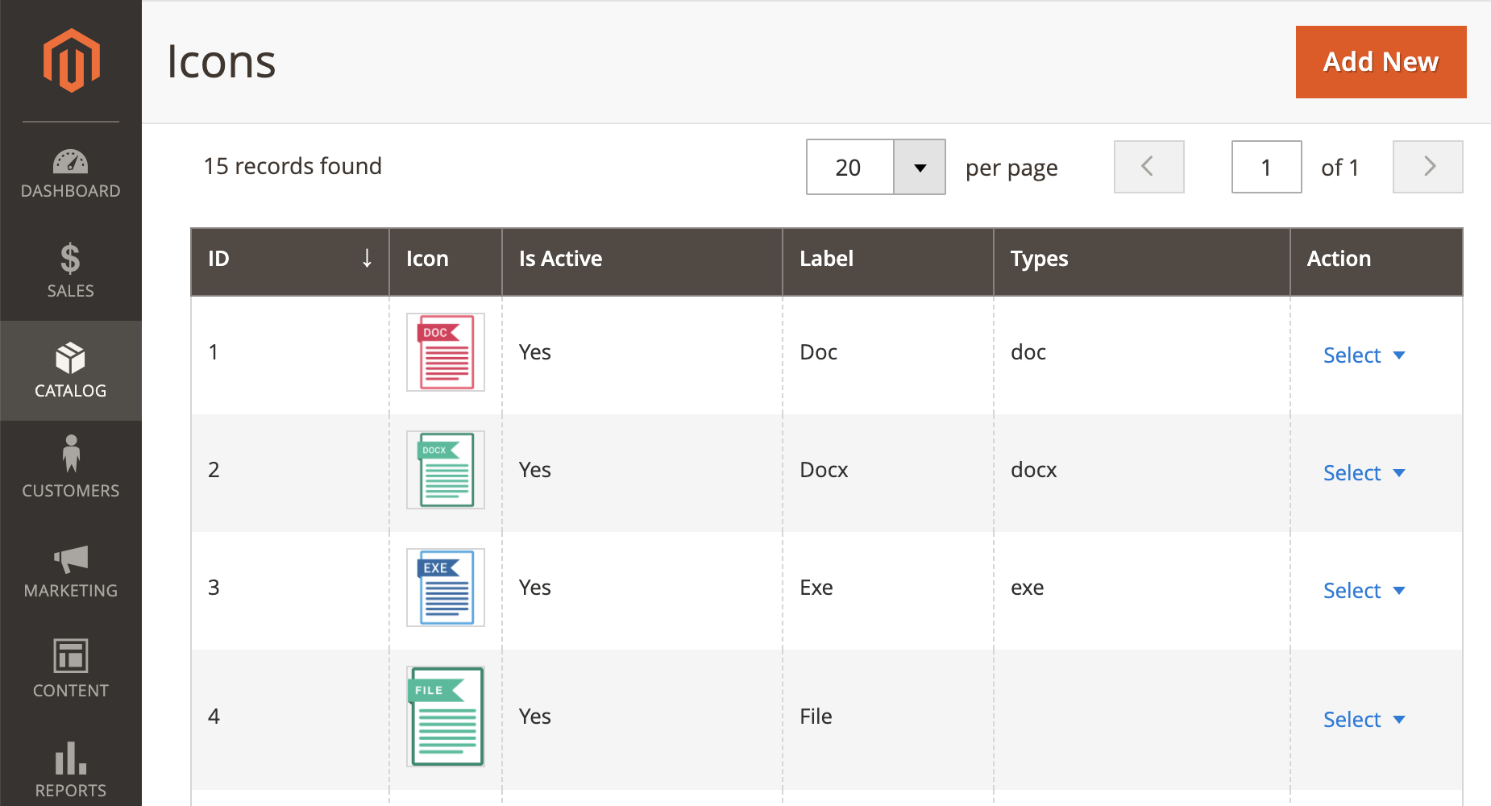This screenshot has height=806, width=1491.
Task: Click the Icons page title
Action: click(222, 61)
